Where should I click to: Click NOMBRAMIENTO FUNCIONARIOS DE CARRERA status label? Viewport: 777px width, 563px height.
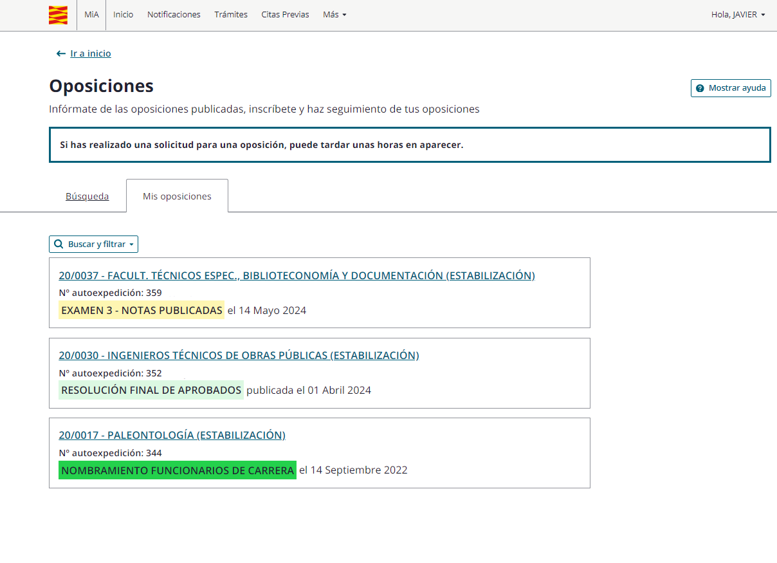tap(178, 470)
